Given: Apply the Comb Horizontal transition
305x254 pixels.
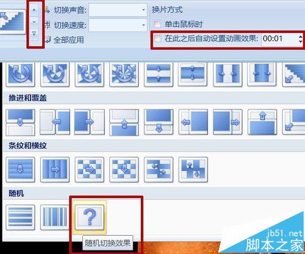Looking at the screenshot, I should pyautogui.click(x=159, y=170).
